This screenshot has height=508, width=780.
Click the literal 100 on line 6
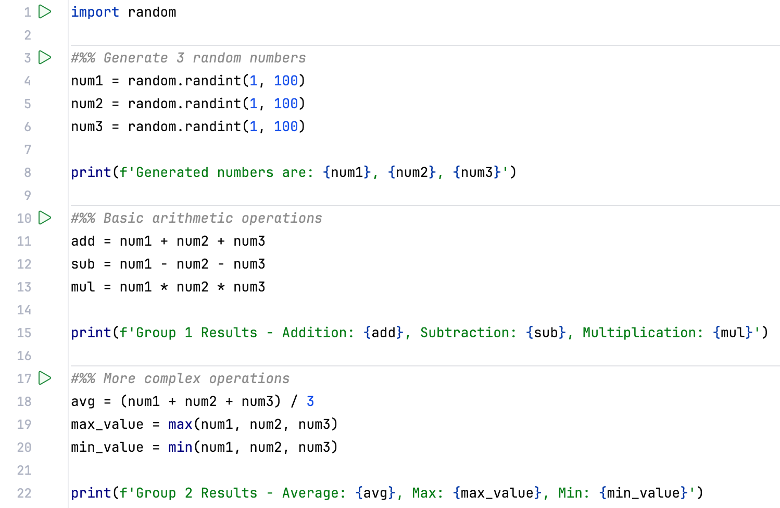(286, 126)
